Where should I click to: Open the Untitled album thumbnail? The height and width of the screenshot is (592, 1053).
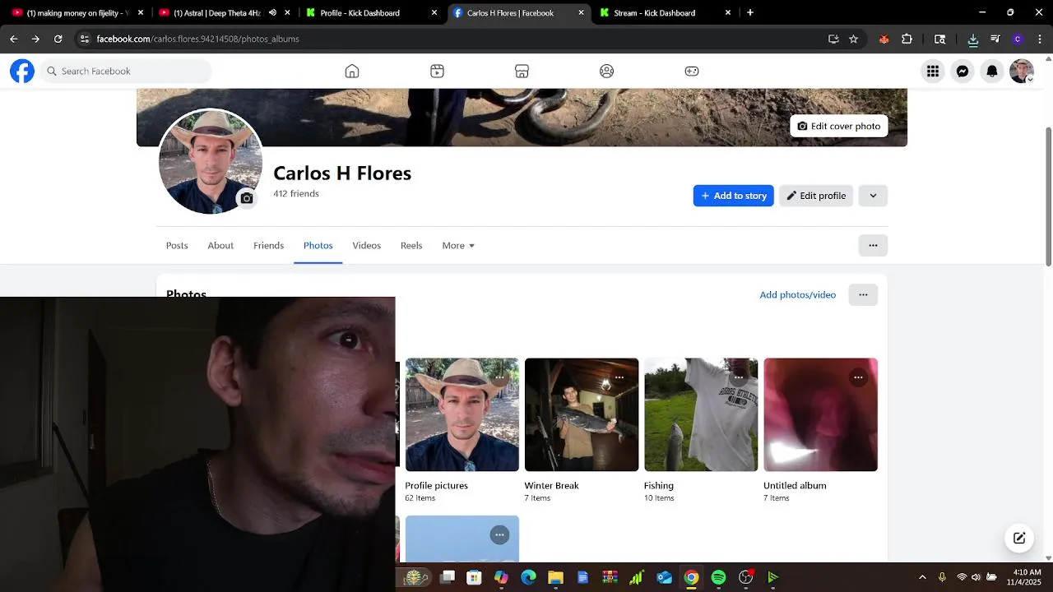pyautogui.click(x=820, y=414)
